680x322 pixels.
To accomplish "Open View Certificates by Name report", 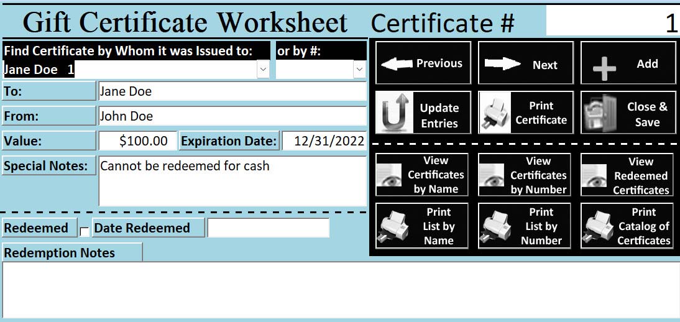I will click(x=423, y=175).
